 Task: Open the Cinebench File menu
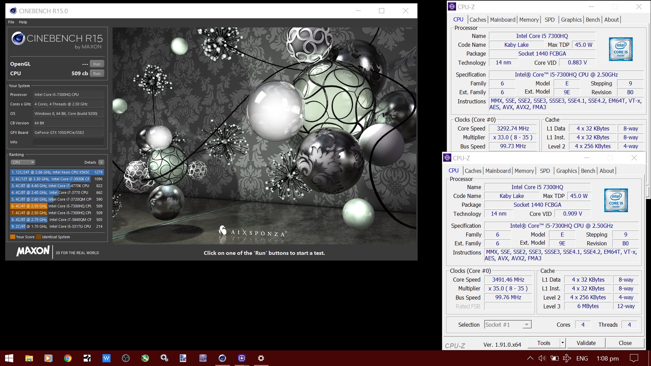(x=11, y=22)
